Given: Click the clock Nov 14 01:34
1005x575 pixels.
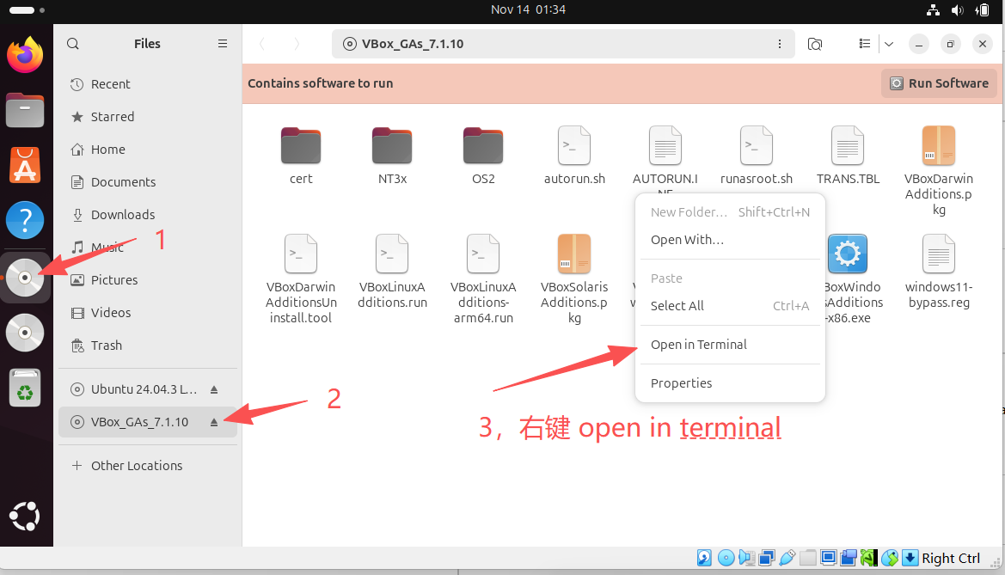Looking at the screenshot, I should tap(528, 9).
